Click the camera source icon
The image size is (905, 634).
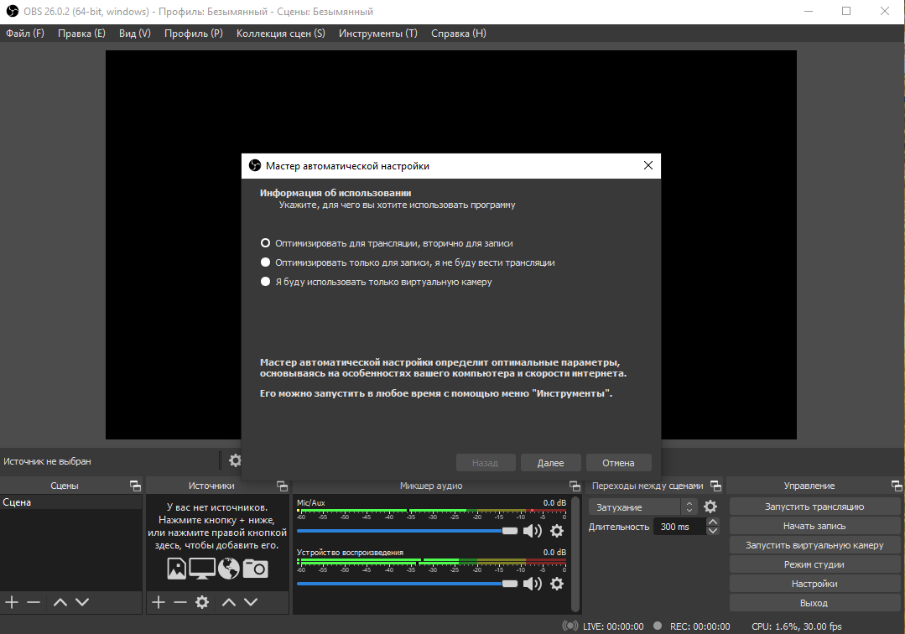(x=255, y=569)
